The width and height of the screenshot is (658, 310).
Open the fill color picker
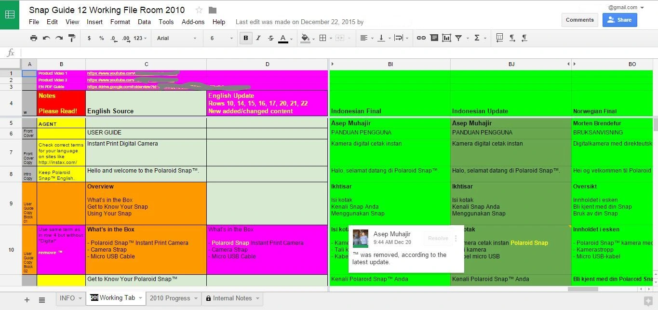click(x=307, y=38)
